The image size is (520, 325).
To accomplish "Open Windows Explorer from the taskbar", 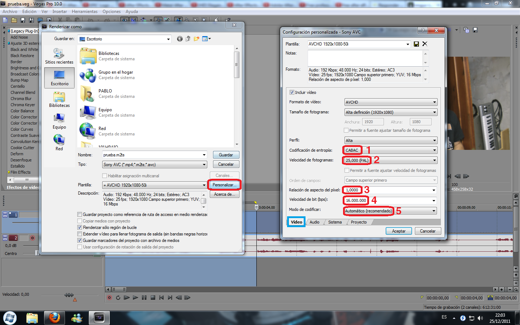I will [32, 318].
